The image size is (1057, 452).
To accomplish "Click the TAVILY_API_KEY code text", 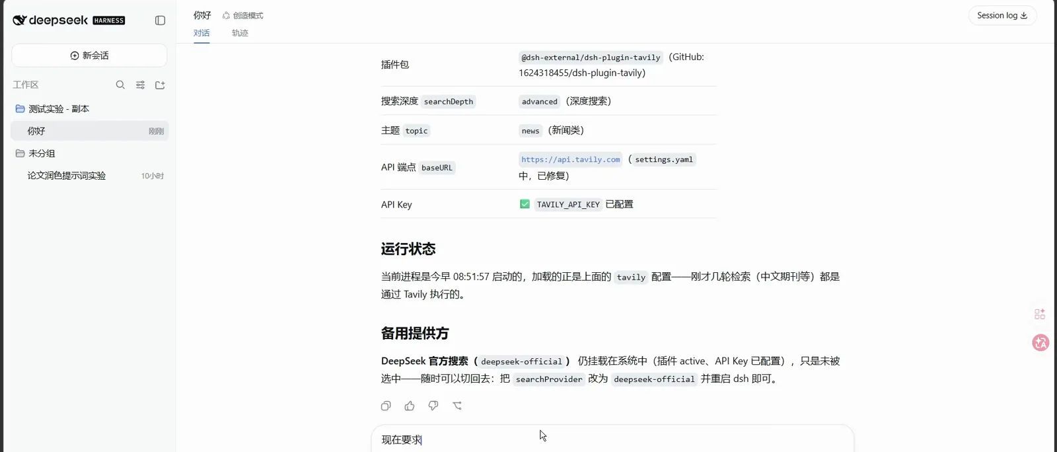I will coord(568,205).
